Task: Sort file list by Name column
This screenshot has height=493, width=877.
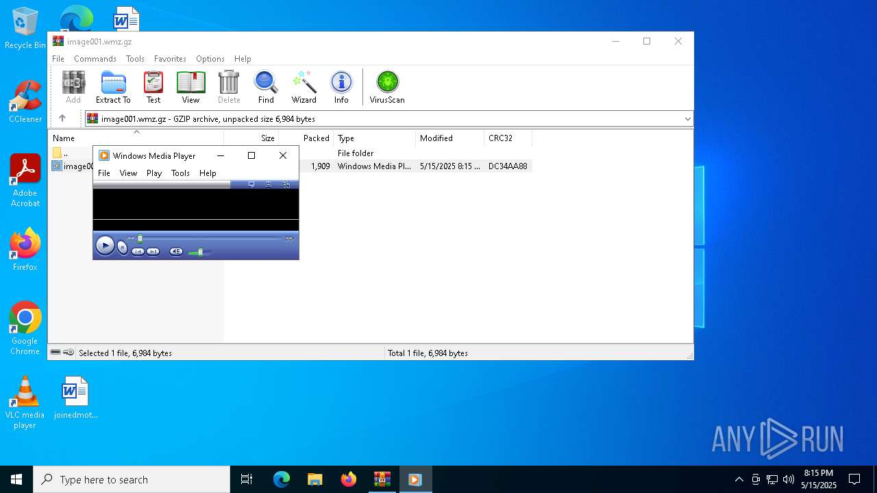Action: 136,138
